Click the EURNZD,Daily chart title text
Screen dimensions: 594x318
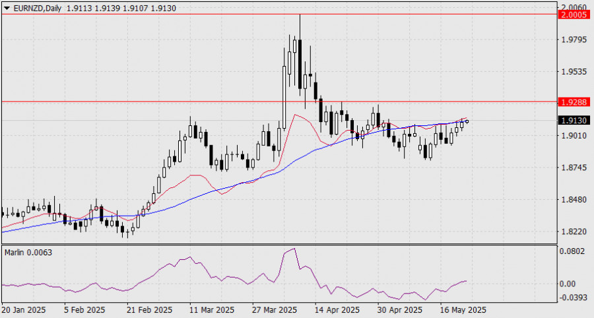[x=37, y=8]
